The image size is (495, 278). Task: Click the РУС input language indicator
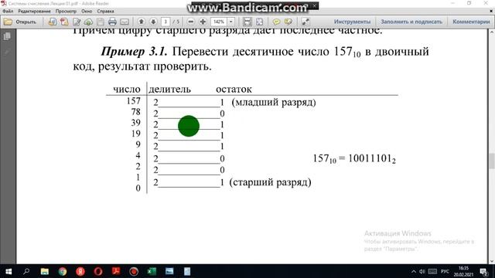point(445,271)
